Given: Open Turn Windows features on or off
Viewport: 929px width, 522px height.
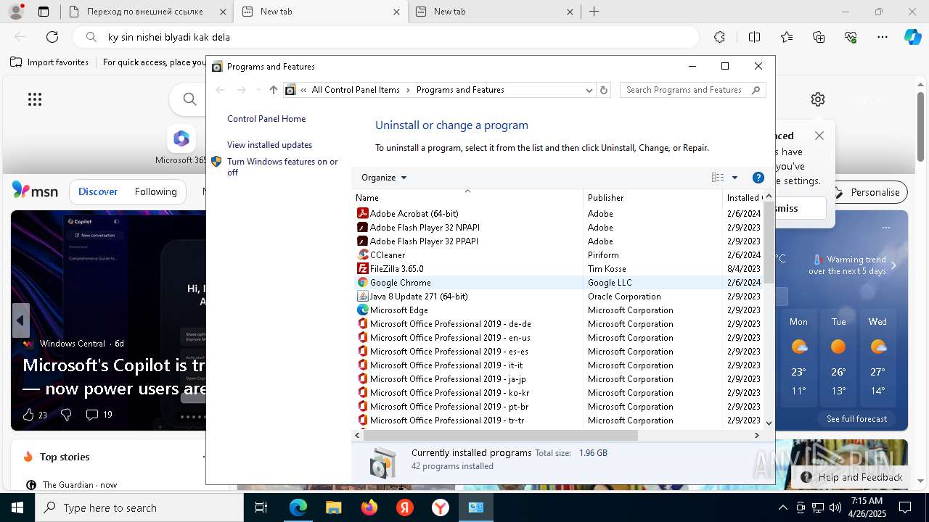Looking at the screenshot, I should 282,167.
